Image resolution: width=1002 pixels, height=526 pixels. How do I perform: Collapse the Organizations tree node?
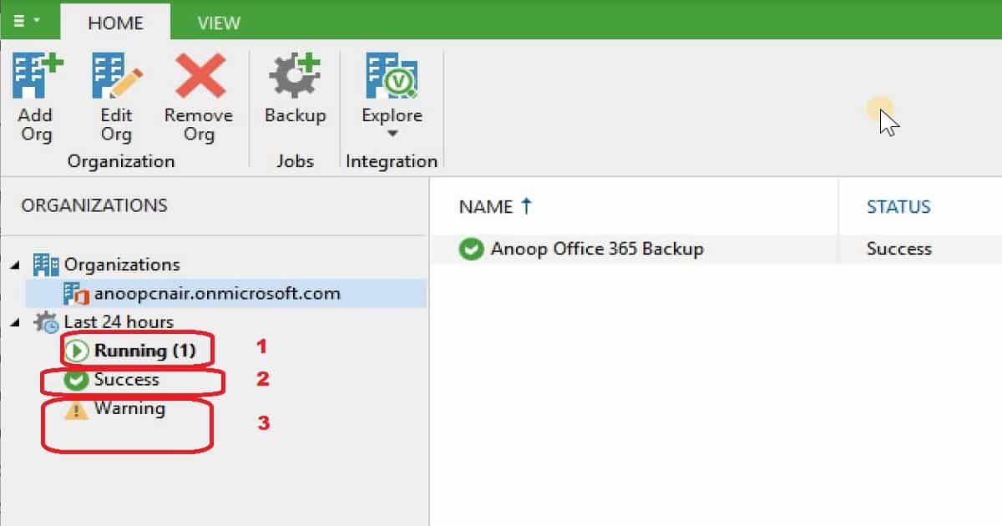click(x=16, y=265)
